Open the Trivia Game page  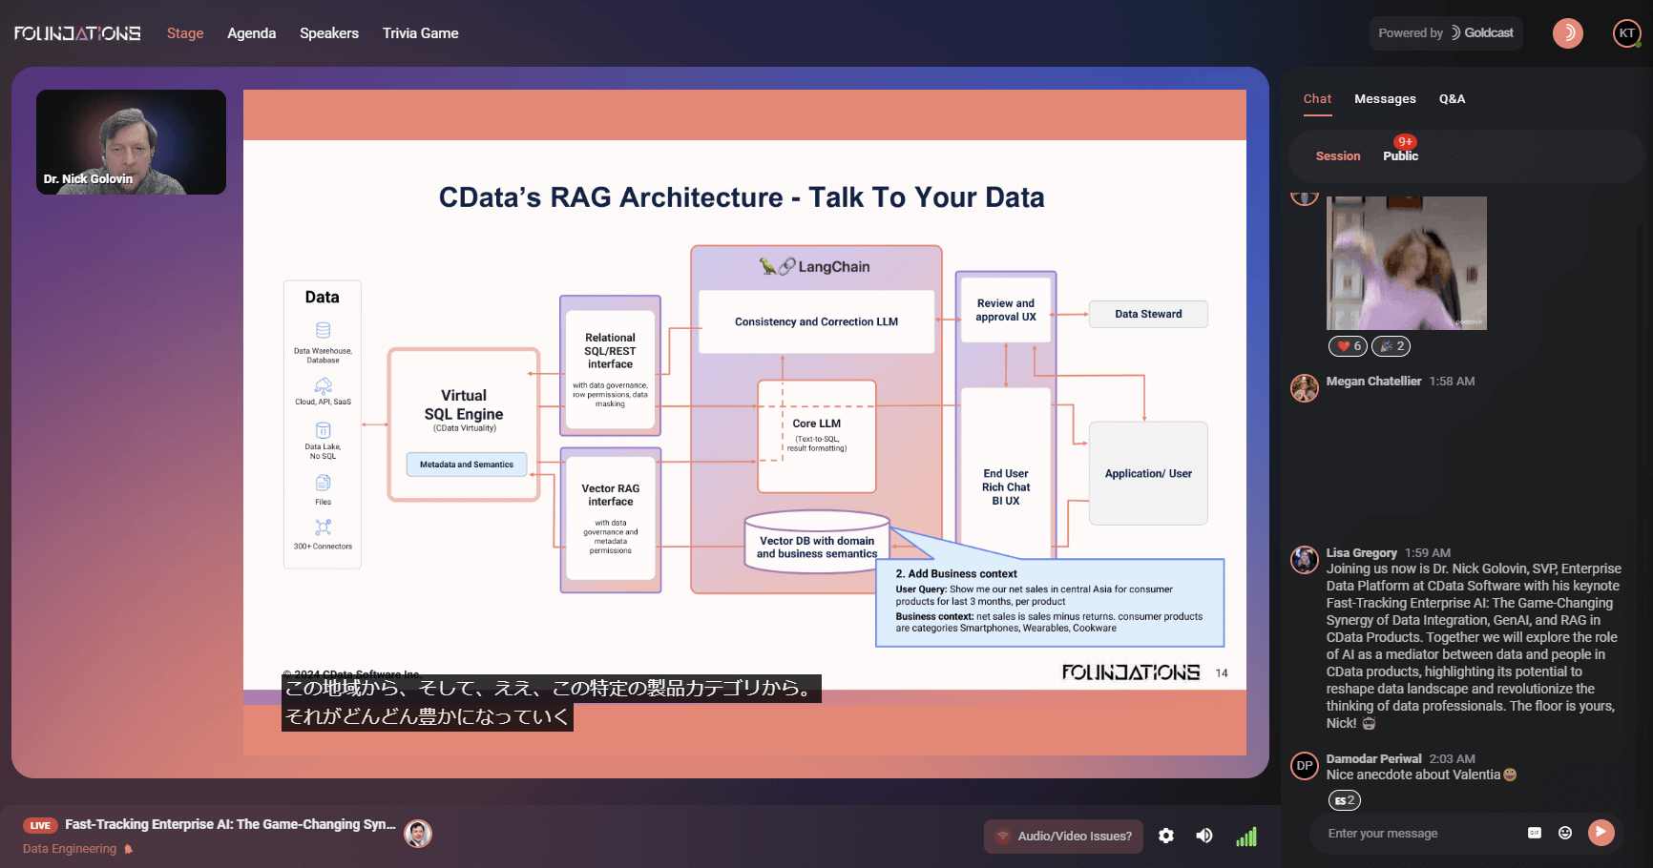click(x=420, y=33)
